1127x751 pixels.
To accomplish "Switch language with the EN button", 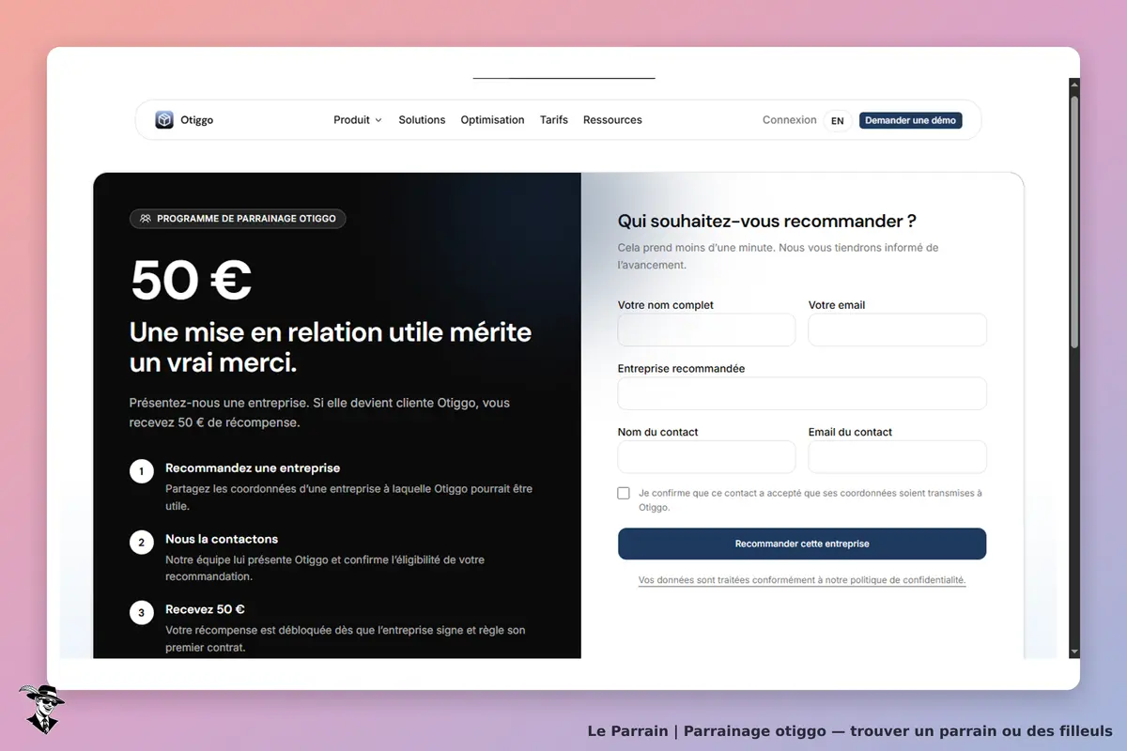I will [x=838, y=121].
